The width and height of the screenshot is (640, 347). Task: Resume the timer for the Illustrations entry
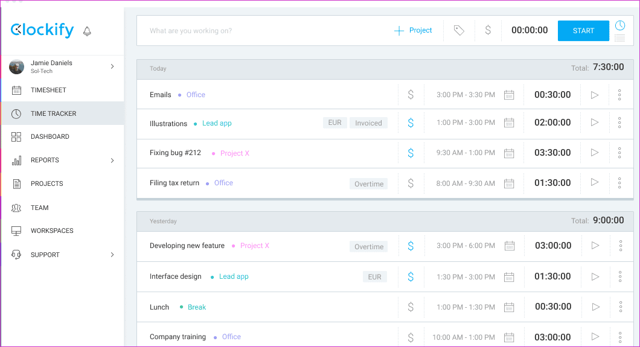click(x=595, y=123)
